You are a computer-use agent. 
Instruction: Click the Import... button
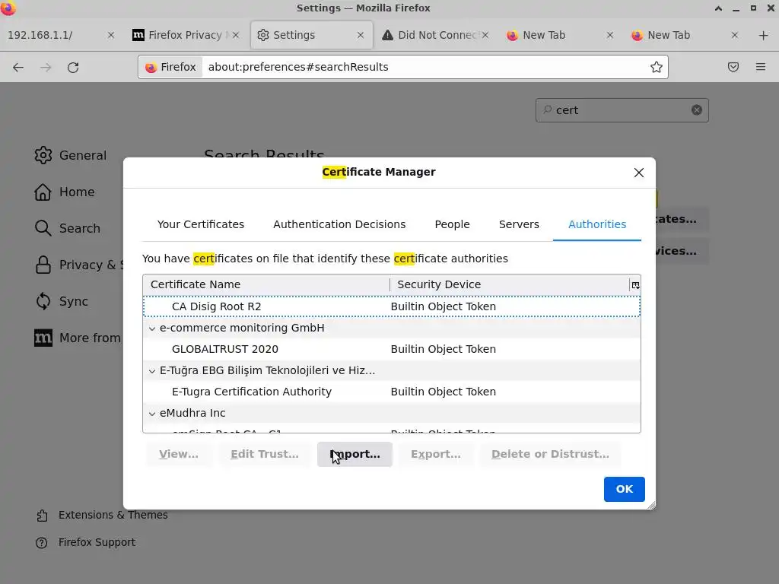coord(355,455)
